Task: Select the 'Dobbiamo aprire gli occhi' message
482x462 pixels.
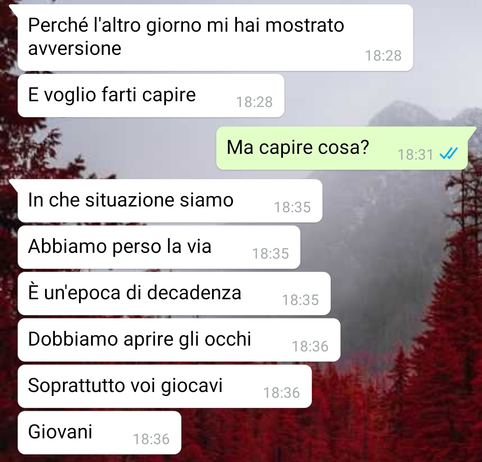Action: point(179,340)
